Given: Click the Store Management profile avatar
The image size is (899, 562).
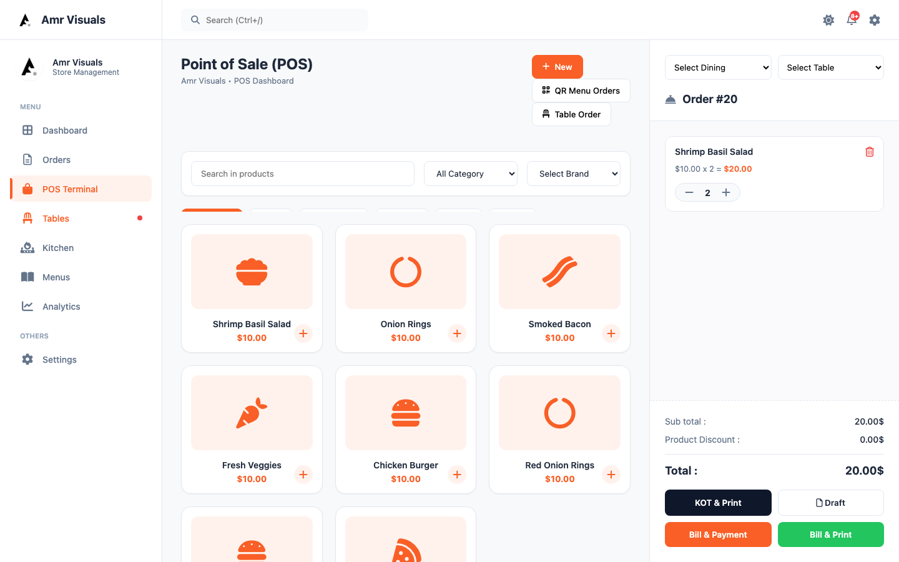Looking at the screenshot, I should pyautogui.click(x=28, y=67).
